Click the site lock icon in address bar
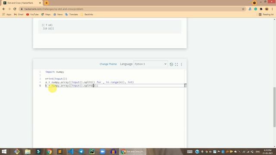This screenshot has width=276, height=155. click(22, 9)
